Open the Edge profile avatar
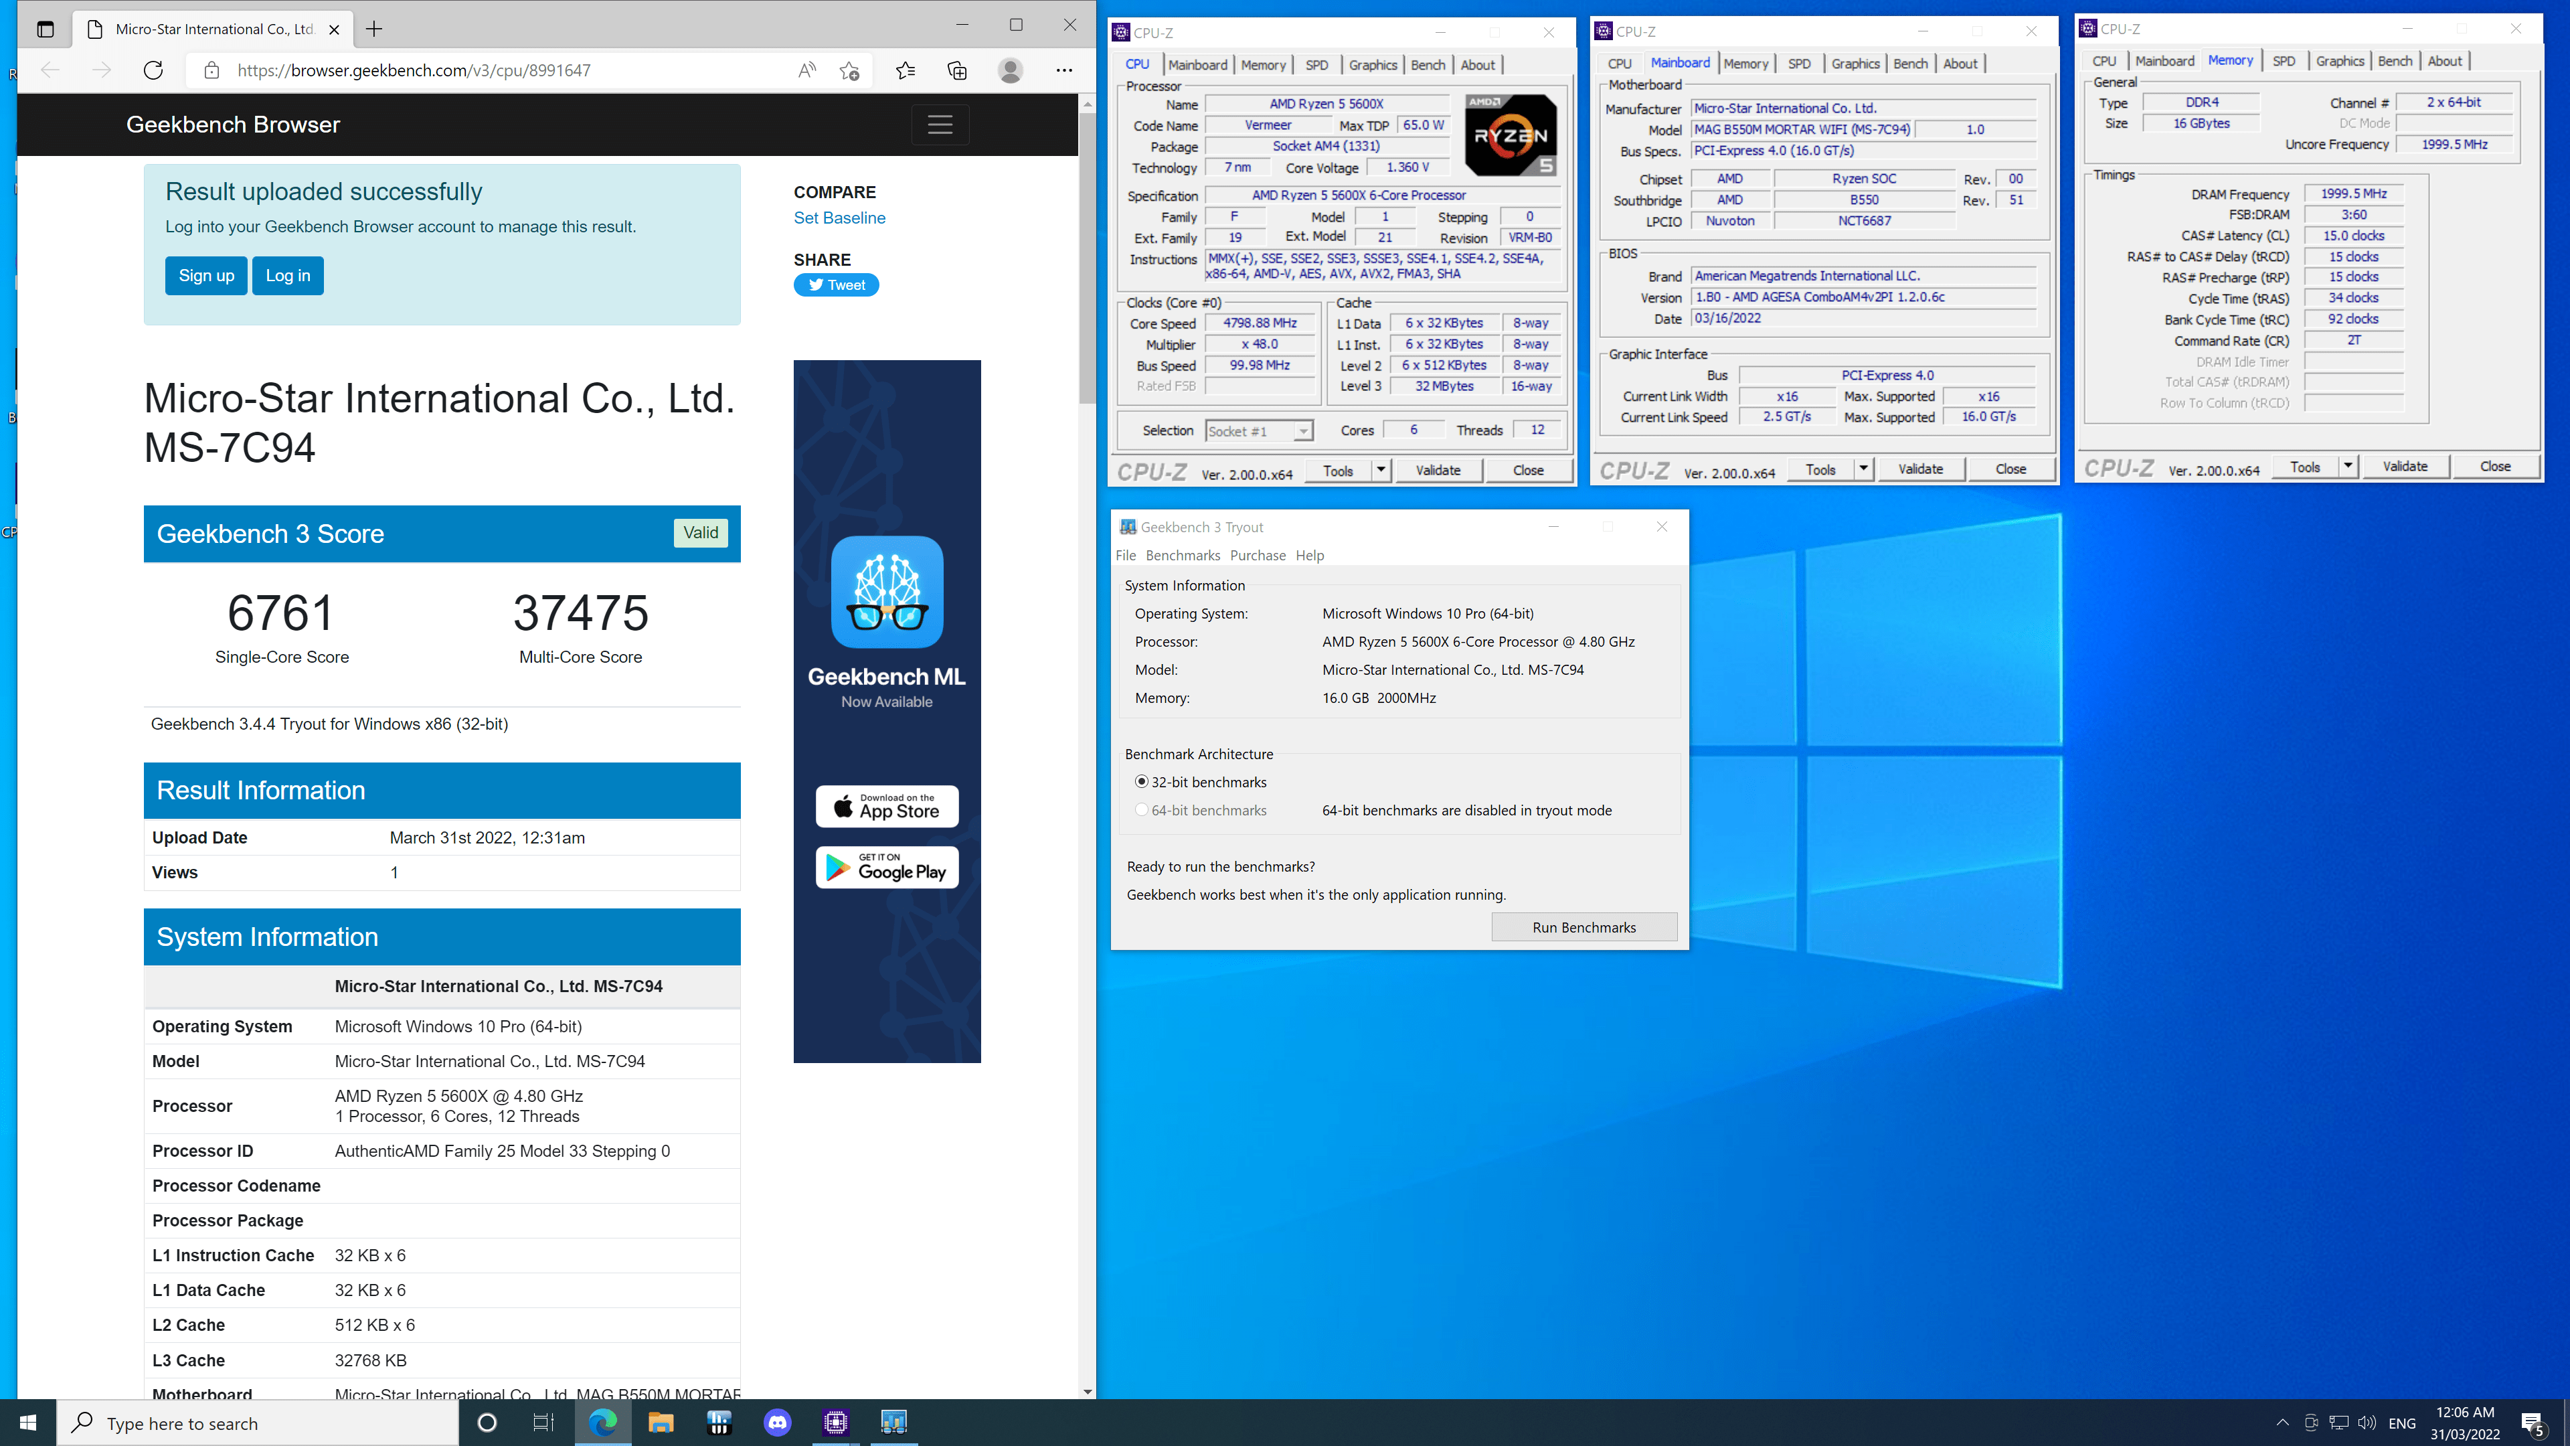This screenshot has height=1446, width=2570. (x=1010, y=70)
